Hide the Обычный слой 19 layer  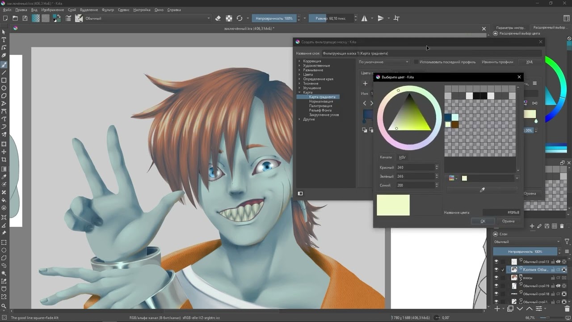(496, 286)
